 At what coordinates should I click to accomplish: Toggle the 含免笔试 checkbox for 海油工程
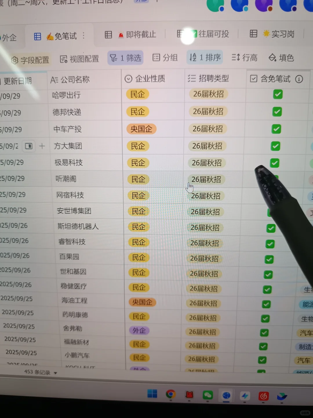click(x=266, y=304)
